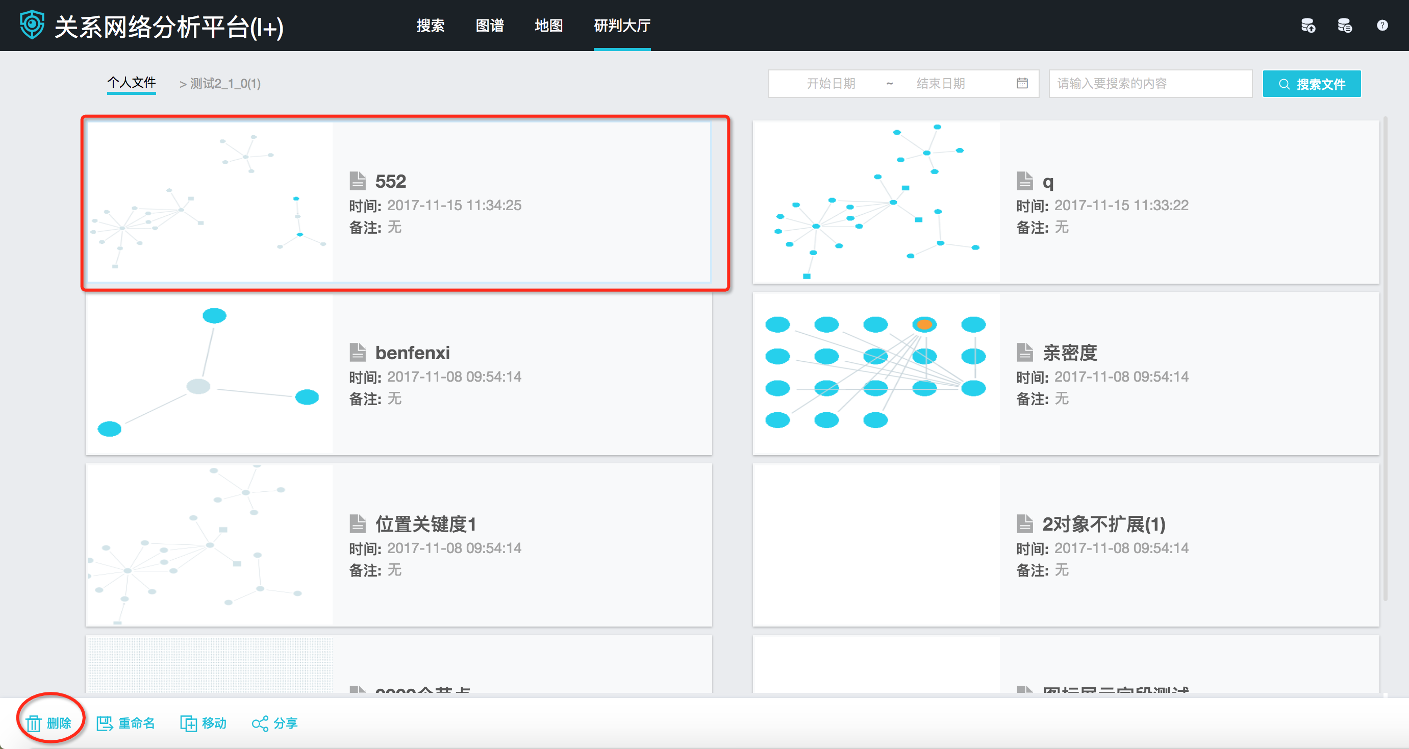Click the 测试2_1_0(1) breadcrumb folder
Viewport: 1409px width, 749px height.
coord(225,83)
